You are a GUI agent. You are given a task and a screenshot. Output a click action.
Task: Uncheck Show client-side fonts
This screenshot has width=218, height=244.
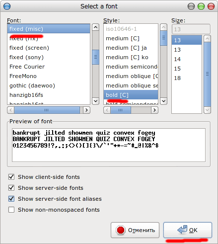pyautogui.click(x=11, y=177)
